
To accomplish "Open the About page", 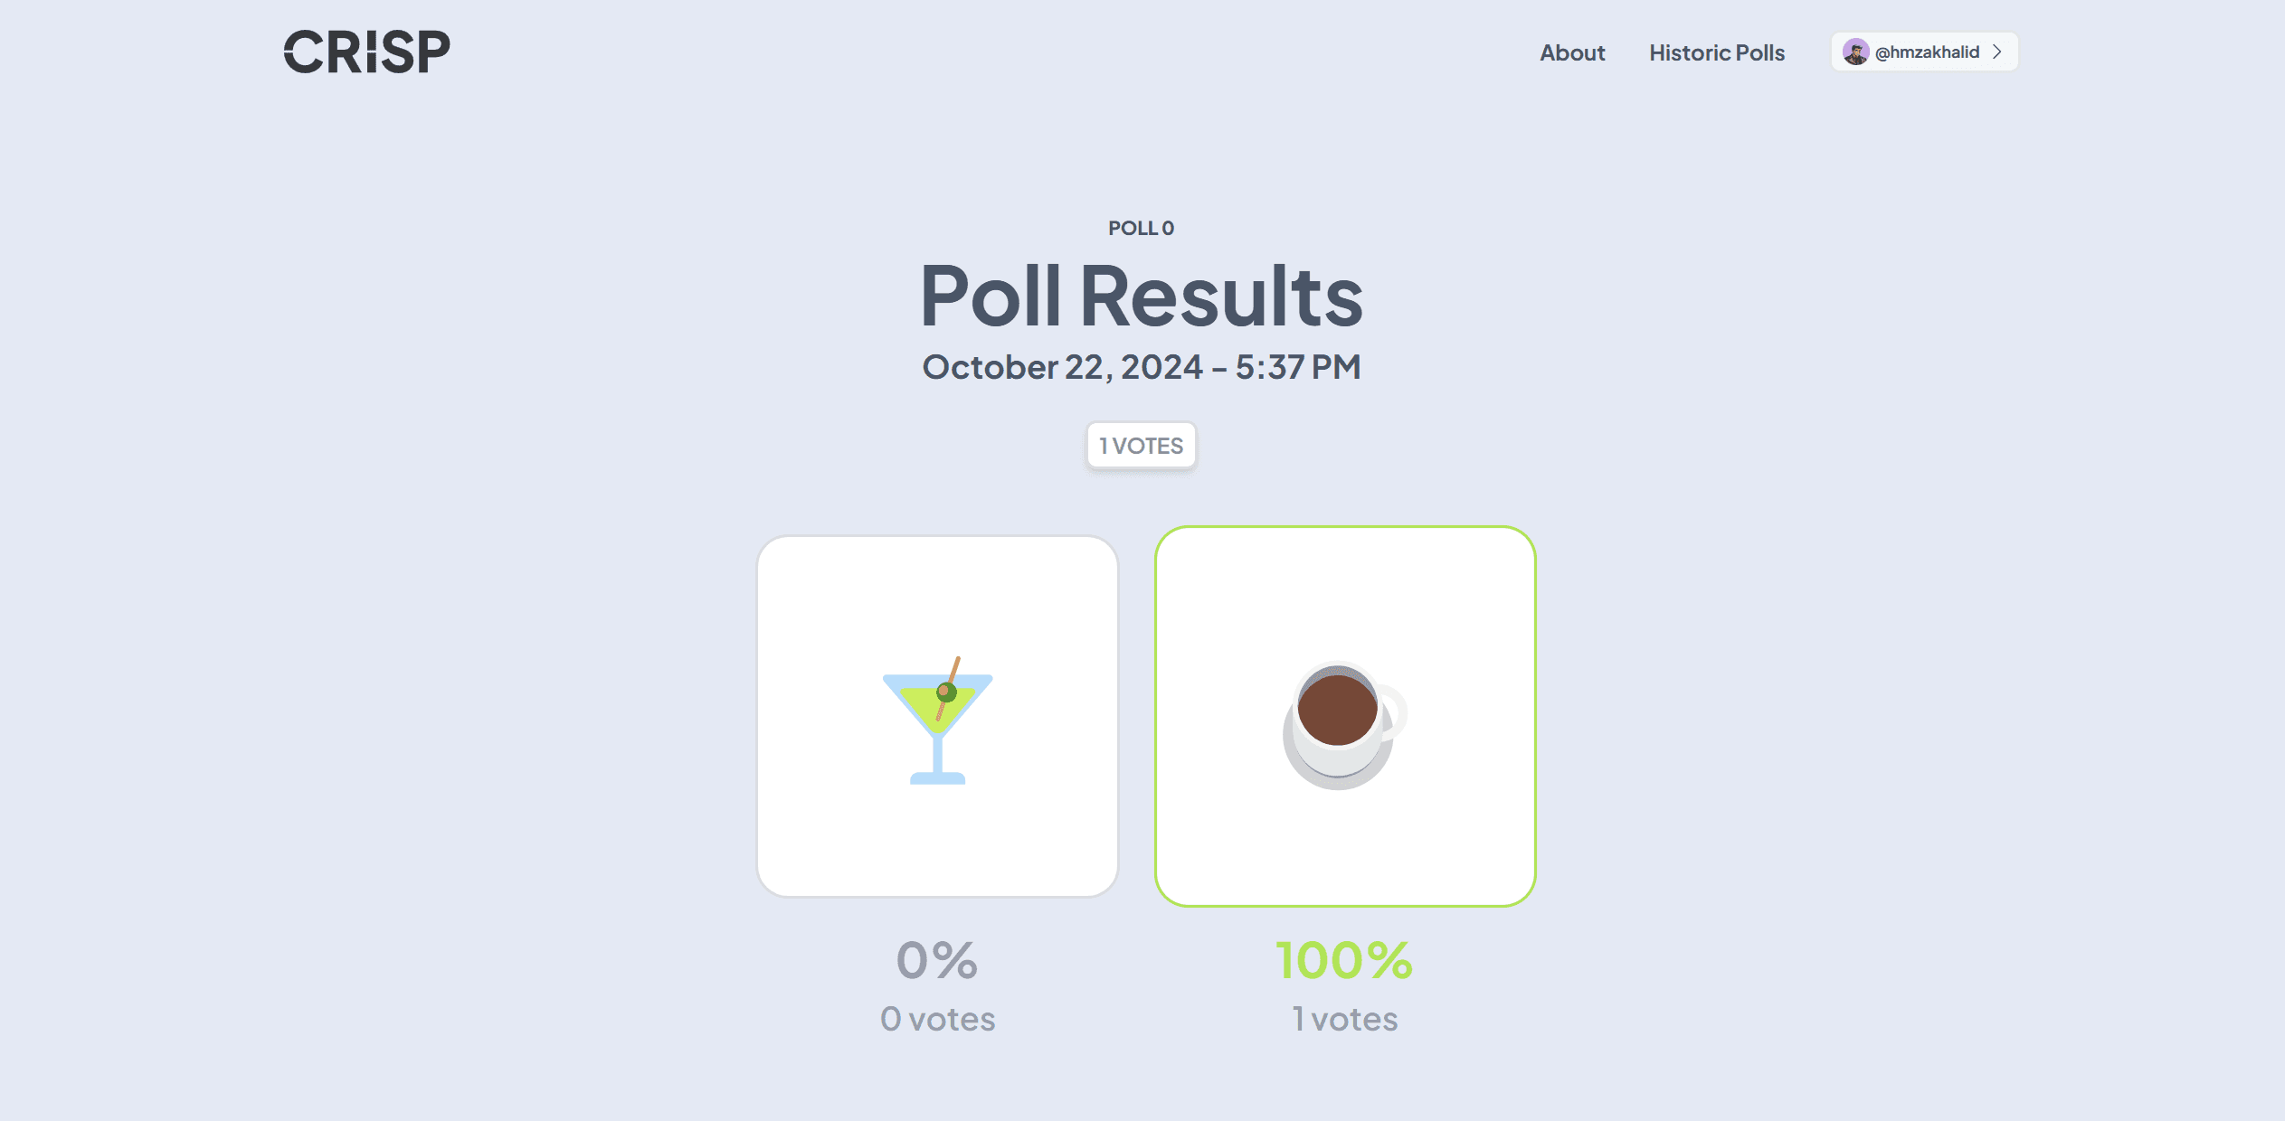I will click(1572, 52).
